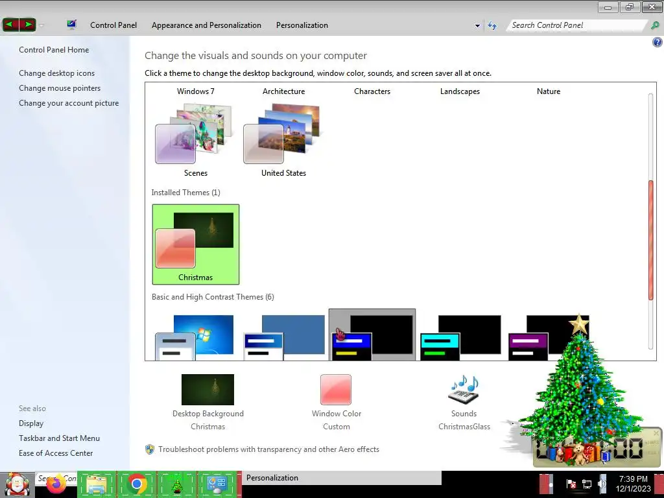The image size is (664, 498).
Task: Open Control Panel Home link
Action: click(x=54, y=50)
